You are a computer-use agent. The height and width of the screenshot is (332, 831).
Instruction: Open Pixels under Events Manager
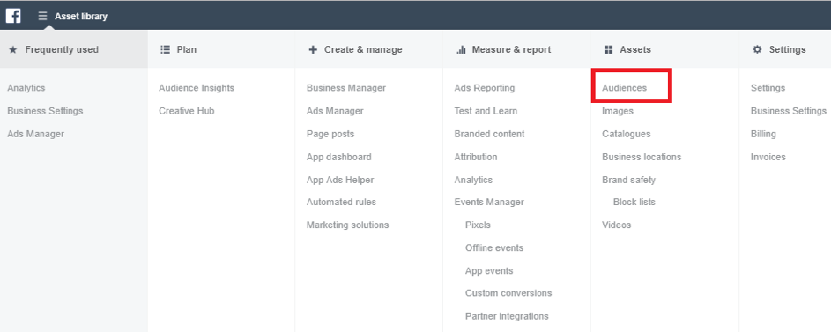[x=478, y=225]
